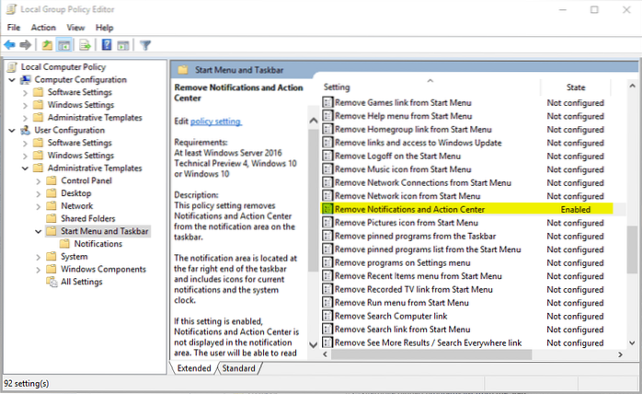Image resolution: width=642 pixels, height=394 pixels.
Task: Open the Action menu
Action: click(x=42, y=28)
